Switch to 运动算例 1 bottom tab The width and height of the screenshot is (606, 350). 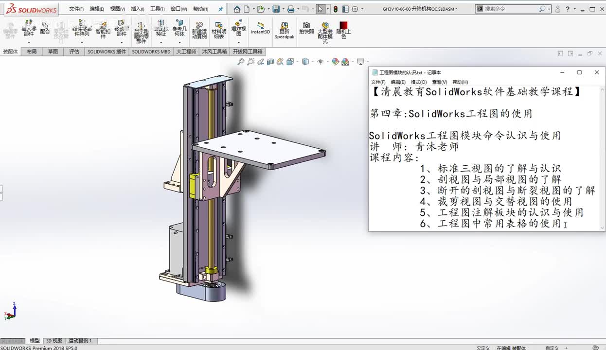click(80, 341)
